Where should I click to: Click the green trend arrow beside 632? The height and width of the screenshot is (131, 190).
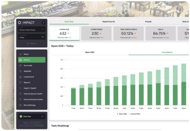[x=68, y=33]
